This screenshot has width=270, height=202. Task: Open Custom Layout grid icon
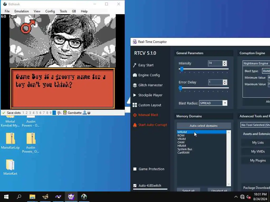click(135, 105)
